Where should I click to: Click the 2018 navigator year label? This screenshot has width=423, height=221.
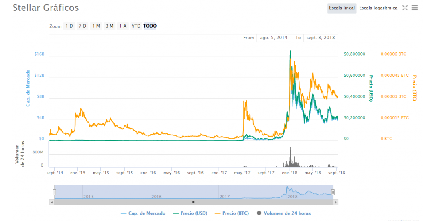[x=293, y=197]
